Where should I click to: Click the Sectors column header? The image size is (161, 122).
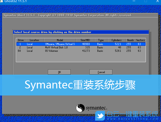pos(140,40)
